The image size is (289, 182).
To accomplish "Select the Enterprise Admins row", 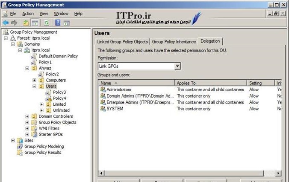I will [x=137, y=102].
